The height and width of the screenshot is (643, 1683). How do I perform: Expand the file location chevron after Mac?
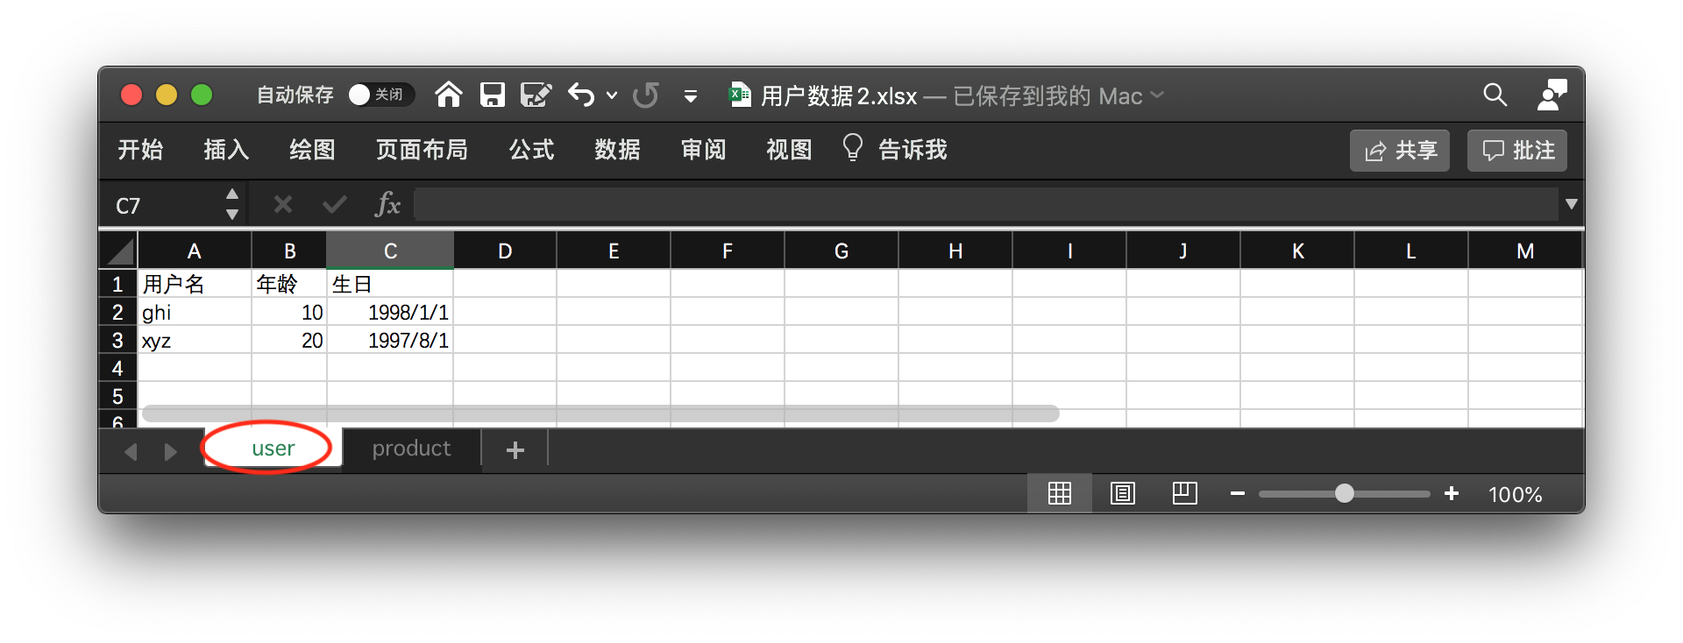click(1157, 95)
